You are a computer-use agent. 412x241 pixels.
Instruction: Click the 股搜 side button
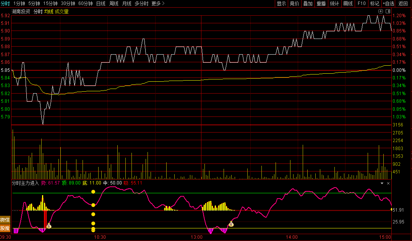coord(5,228)
